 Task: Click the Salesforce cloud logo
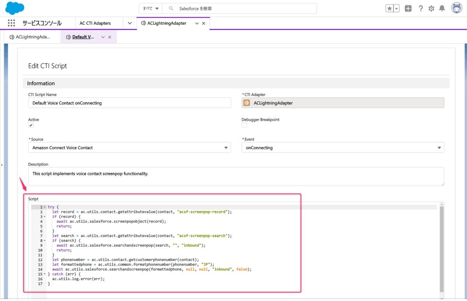tap(14, 8)
